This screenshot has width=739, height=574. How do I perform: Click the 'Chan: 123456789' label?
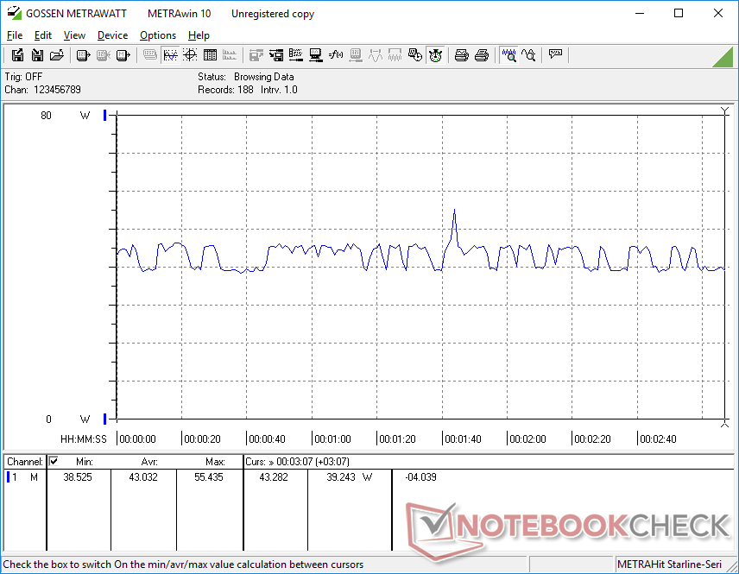[43, 90]
